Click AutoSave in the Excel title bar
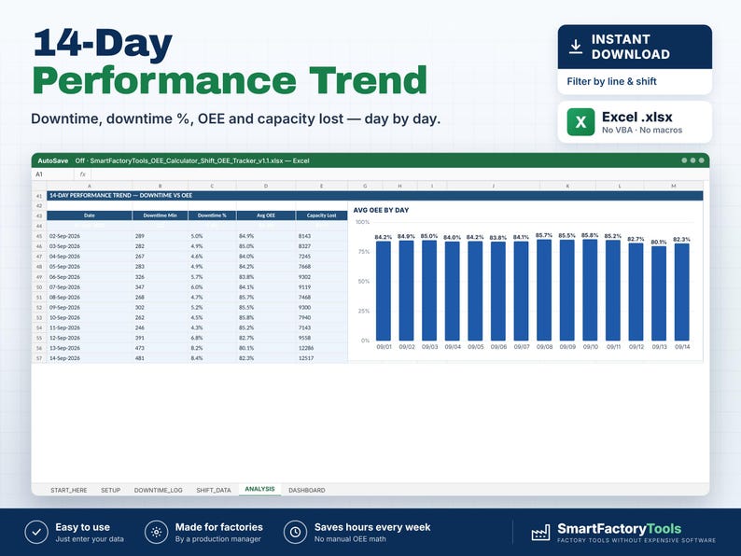Image resolution: width=741 pixels, height=556 pixels. pyautogui.click(x=53, y=160)
